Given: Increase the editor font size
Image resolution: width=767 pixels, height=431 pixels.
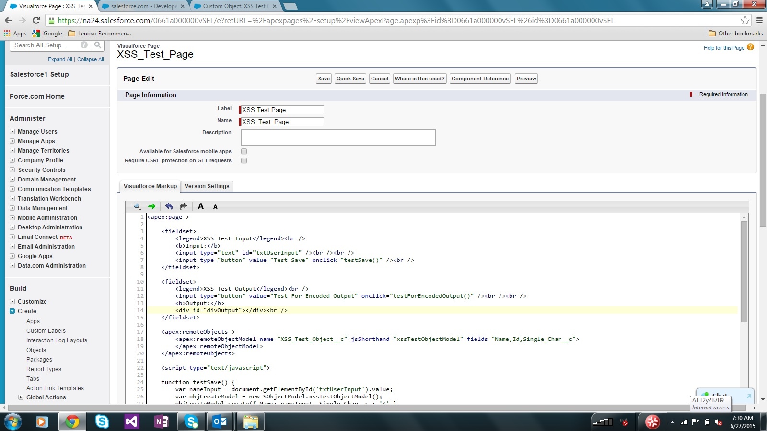Looking at the screenshot, I should [x=201, y=206].
